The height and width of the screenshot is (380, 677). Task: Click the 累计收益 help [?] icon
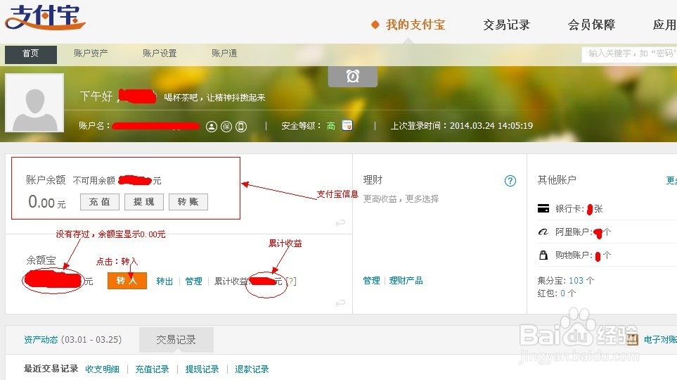[x=292, y=281]
